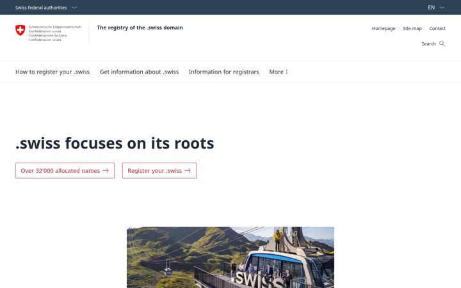
Task: Open the EN language selector
Action: (x=436, y=8)
